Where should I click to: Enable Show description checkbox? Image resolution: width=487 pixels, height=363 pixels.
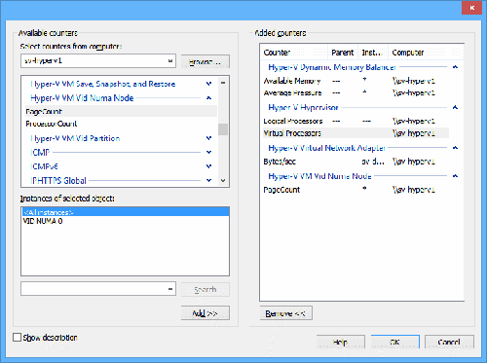click(17, 337)
